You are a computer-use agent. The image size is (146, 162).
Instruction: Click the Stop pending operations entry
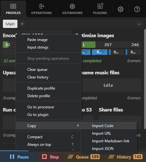(x=48, y=58)
